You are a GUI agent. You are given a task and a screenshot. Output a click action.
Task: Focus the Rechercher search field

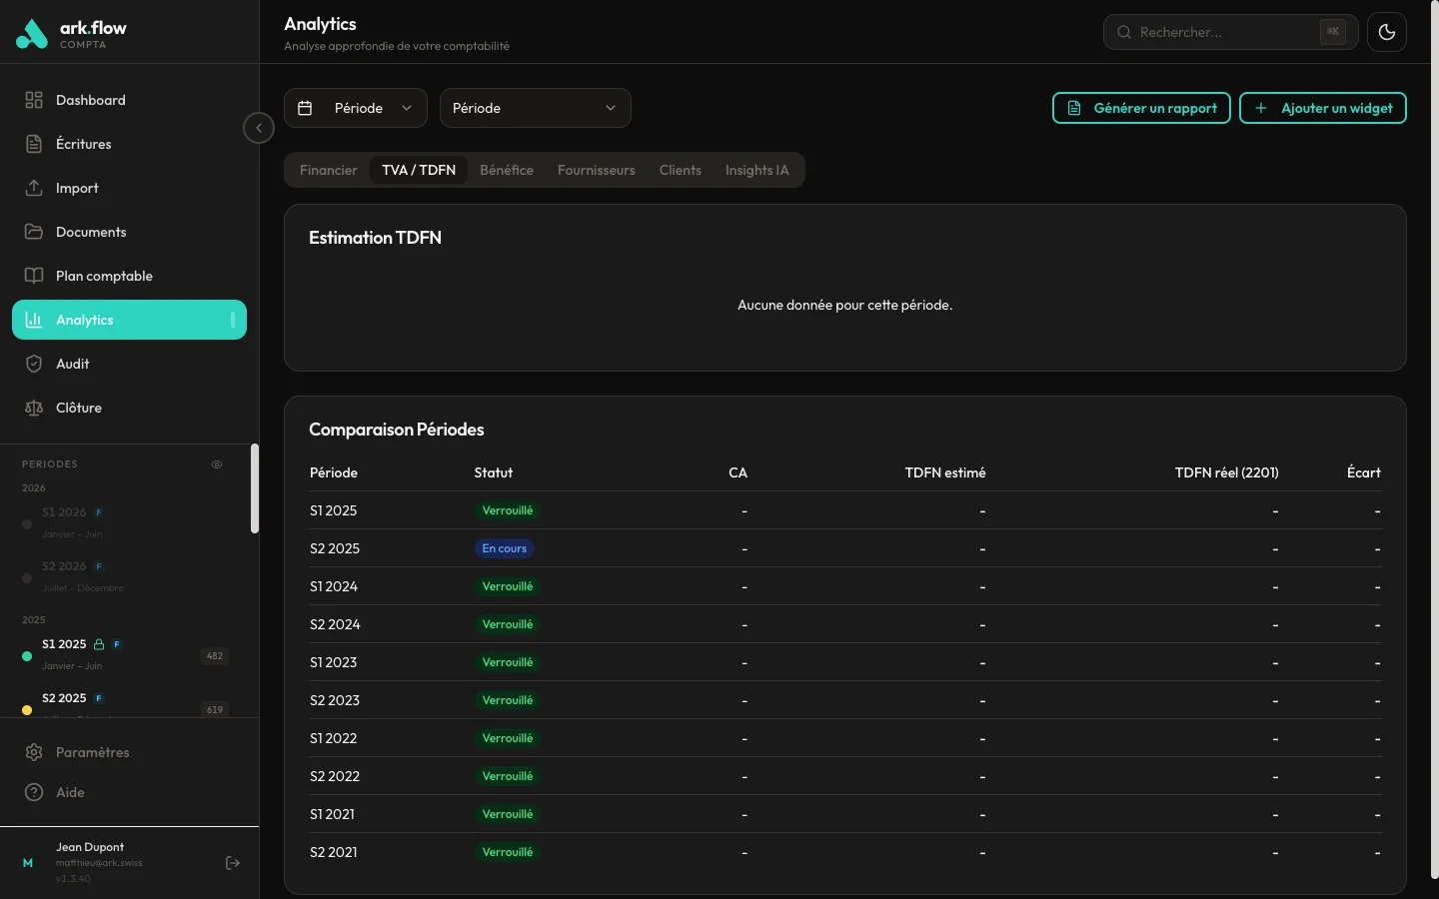pos(1224,32)
